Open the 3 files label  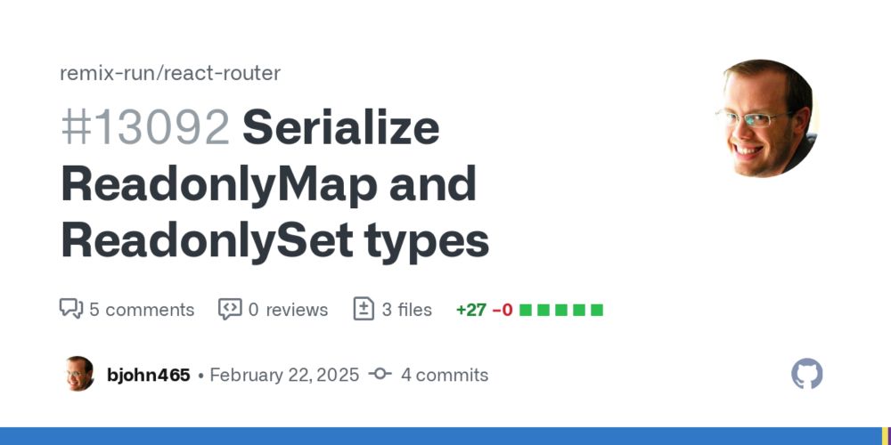tap(407, 310)
